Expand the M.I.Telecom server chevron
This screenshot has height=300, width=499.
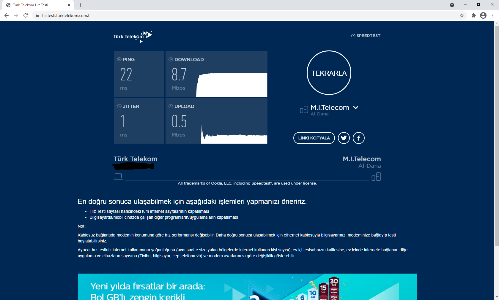[356, 107]
